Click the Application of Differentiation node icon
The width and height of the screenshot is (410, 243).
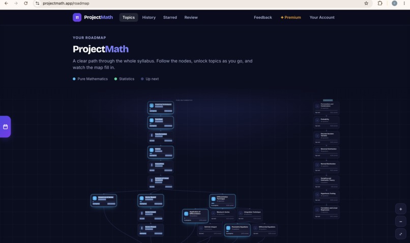coord(186,214)
